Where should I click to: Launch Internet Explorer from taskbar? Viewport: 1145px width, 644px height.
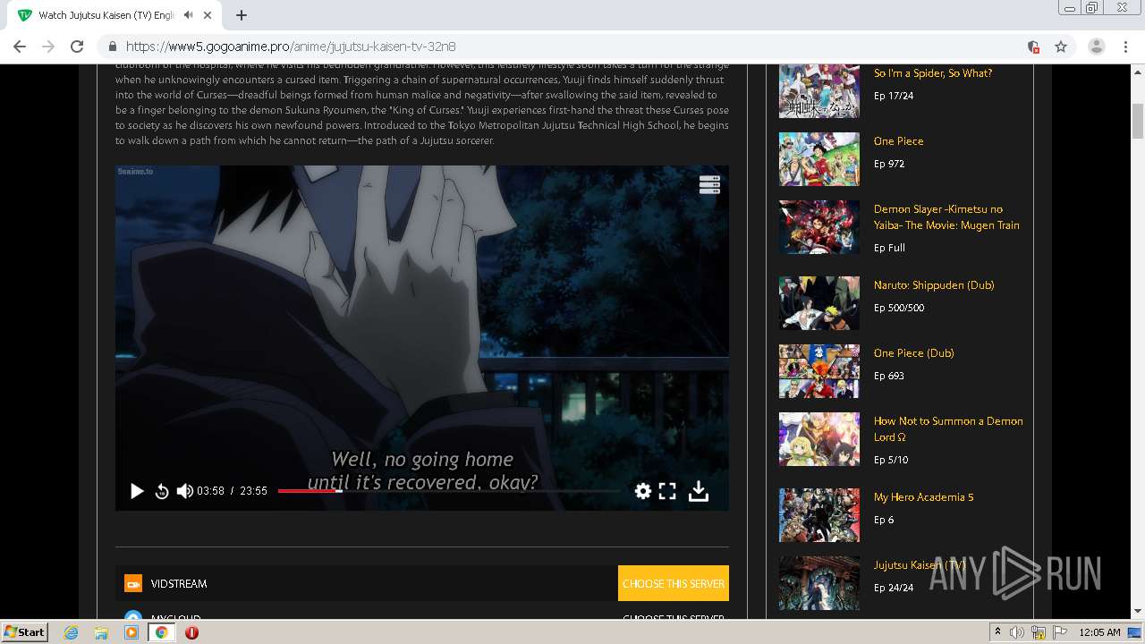[x=72, y=632]
